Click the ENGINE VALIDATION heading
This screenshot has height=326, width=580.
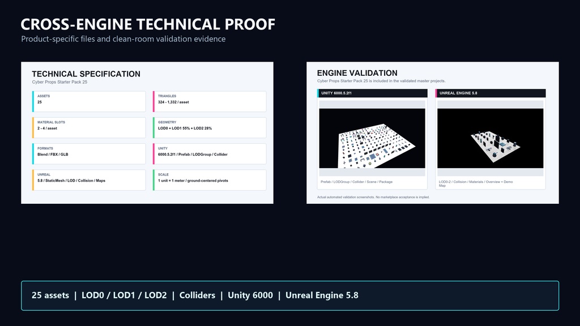[357, 73]
